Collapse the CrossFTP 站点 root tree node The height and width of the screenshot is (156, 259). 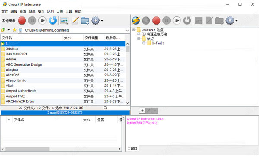(134, 30)
